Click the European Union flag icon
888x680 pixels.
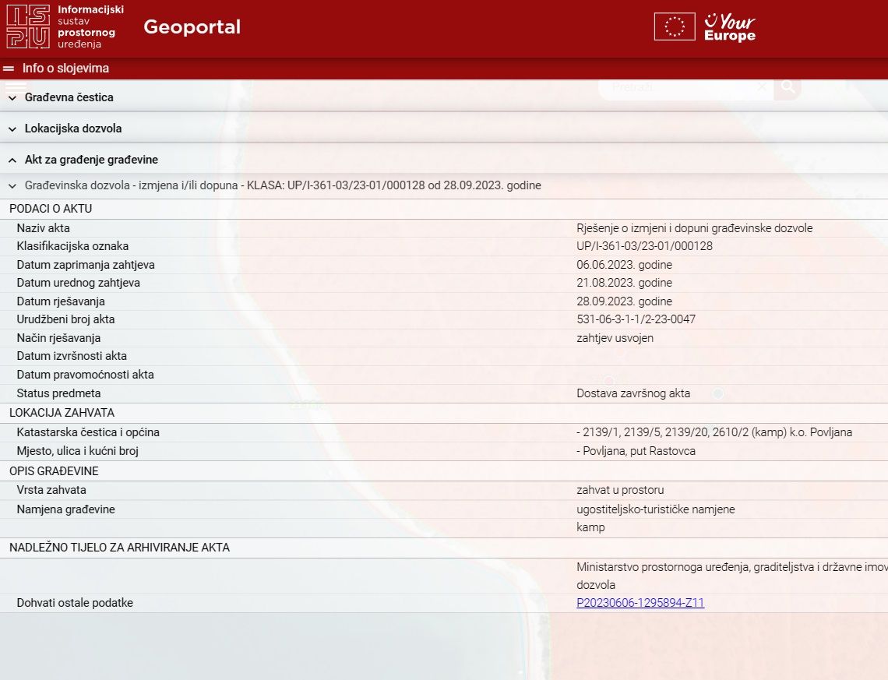(674, 26)
